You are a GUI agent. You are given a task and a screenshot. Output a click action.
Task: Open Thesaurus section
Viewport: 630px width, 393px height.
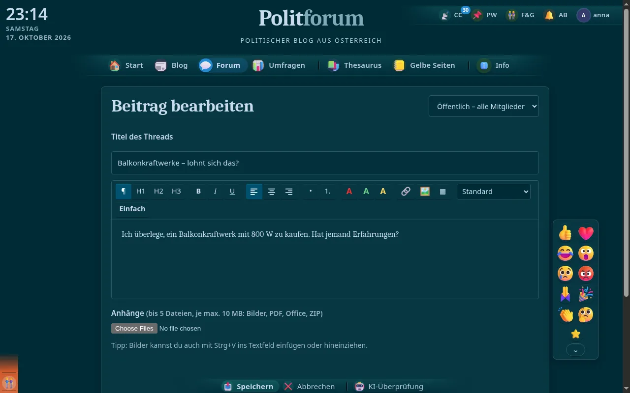(355, 65)
